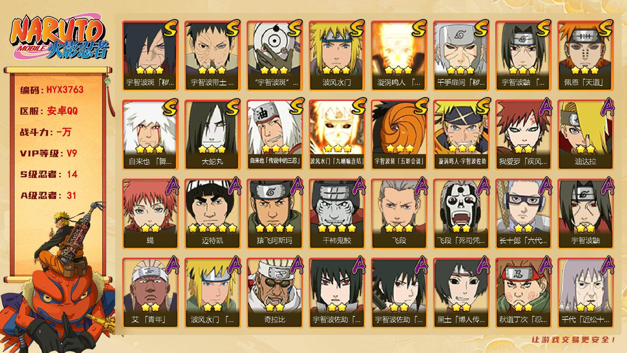Open the 飞段 A-rank ninja card

click(398, 214)
